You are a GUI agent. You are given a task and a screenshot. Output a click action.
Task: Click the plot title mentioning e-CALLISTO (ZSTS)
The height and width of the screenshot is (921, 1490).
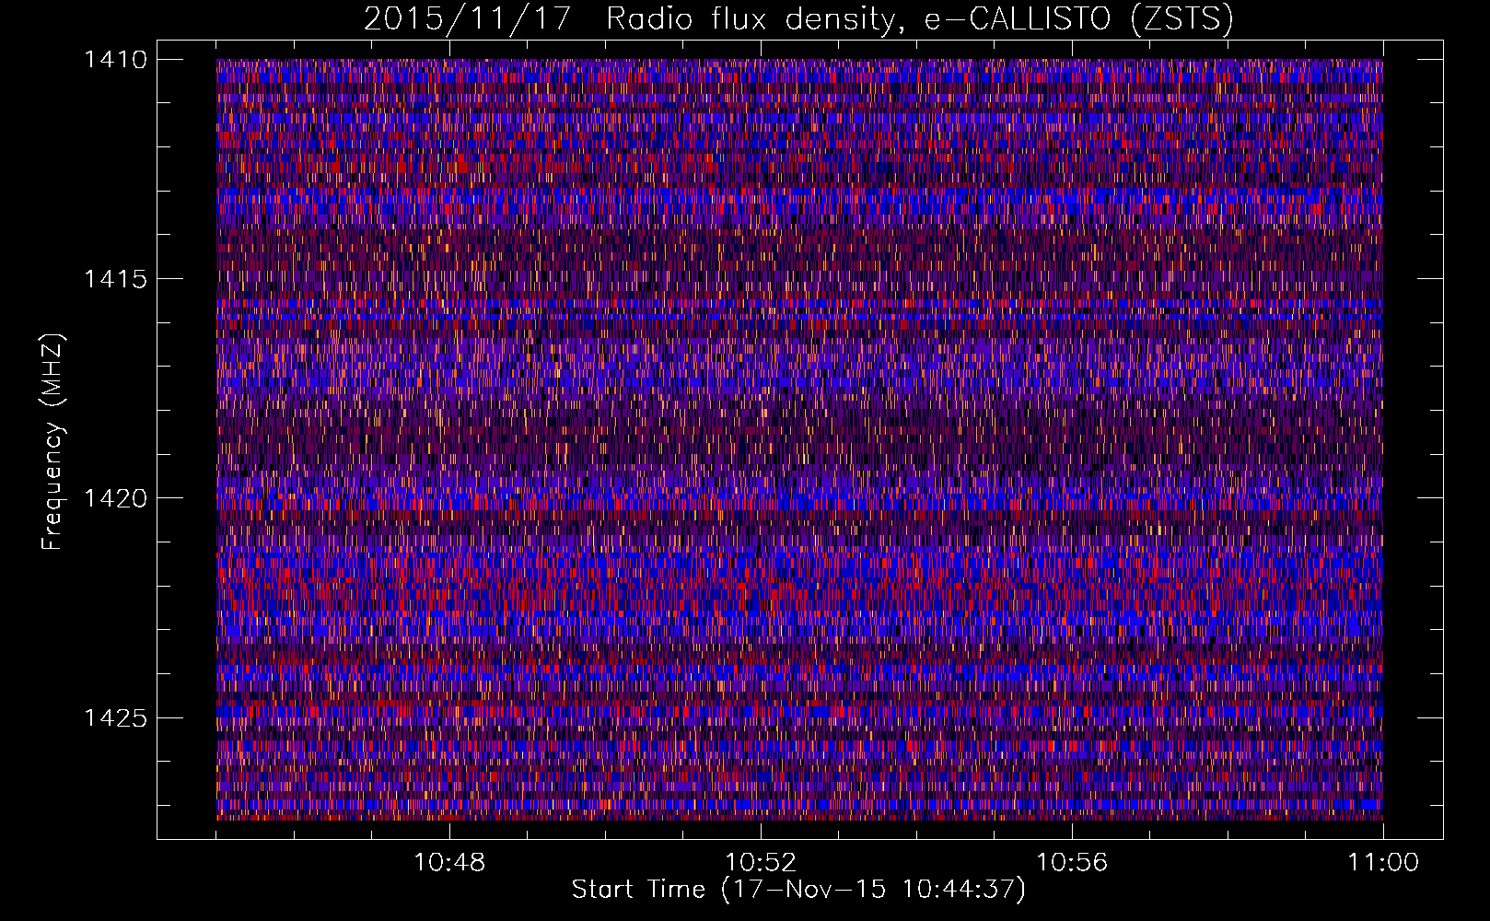pos(798,19)
